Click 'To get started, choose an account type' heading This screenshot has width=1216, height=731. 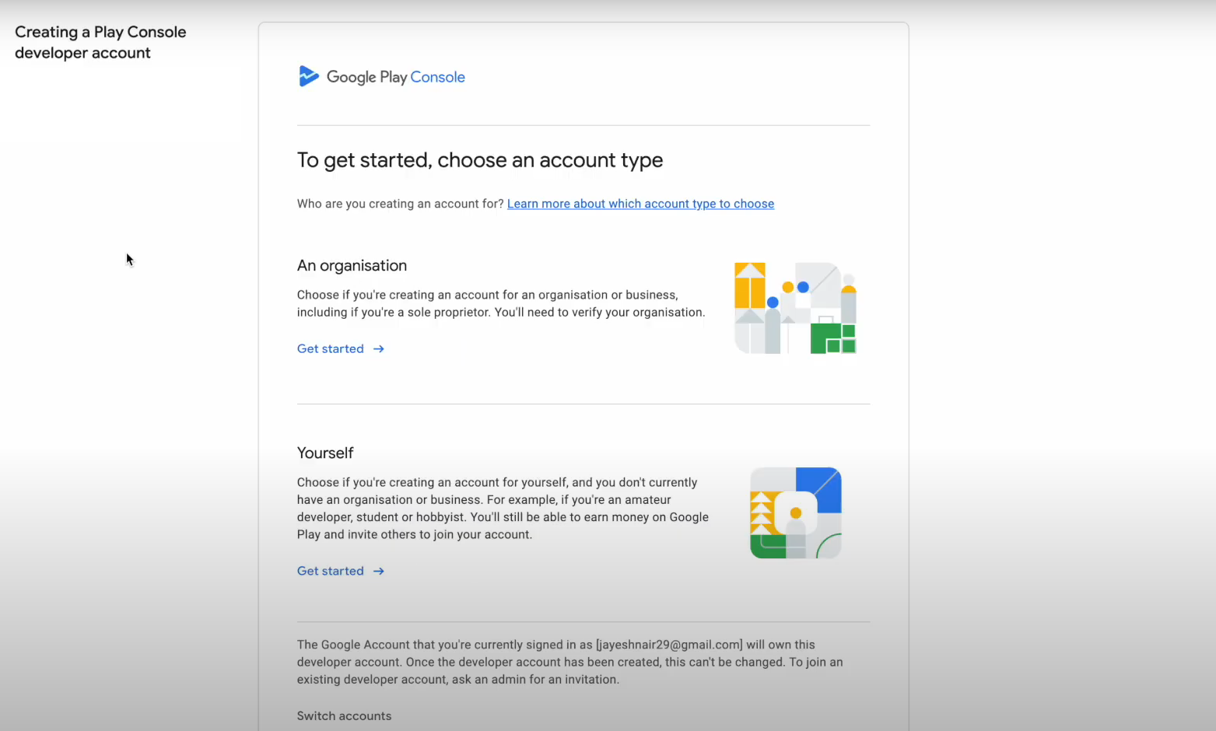click(480, 160)
